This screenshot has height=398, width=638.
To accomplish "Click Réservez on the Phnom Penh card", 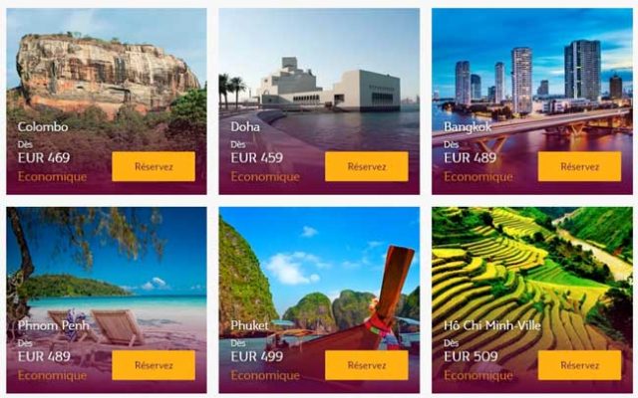I will pos(154,365).
